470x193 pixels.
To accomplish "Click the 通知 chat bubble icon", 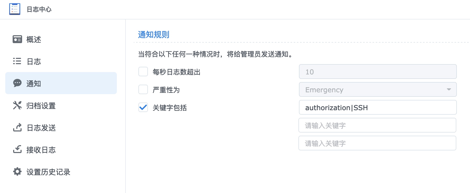I will (x=17, y=83).
